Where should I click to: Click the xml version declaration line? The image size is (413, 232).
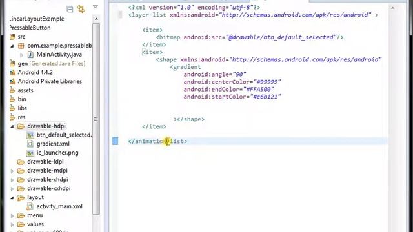pyautogui.click(x=194, y=8)
